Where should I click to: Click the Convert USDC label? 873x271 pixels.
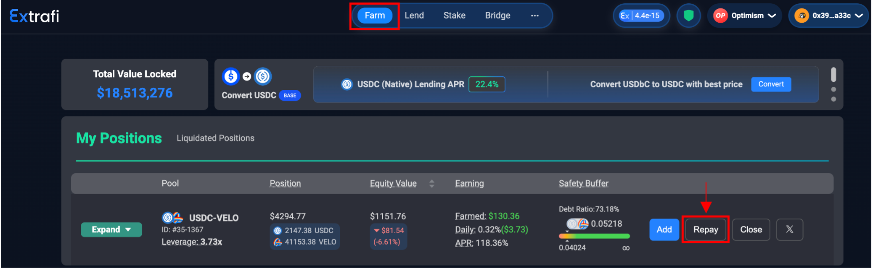[x=249, y=95]
